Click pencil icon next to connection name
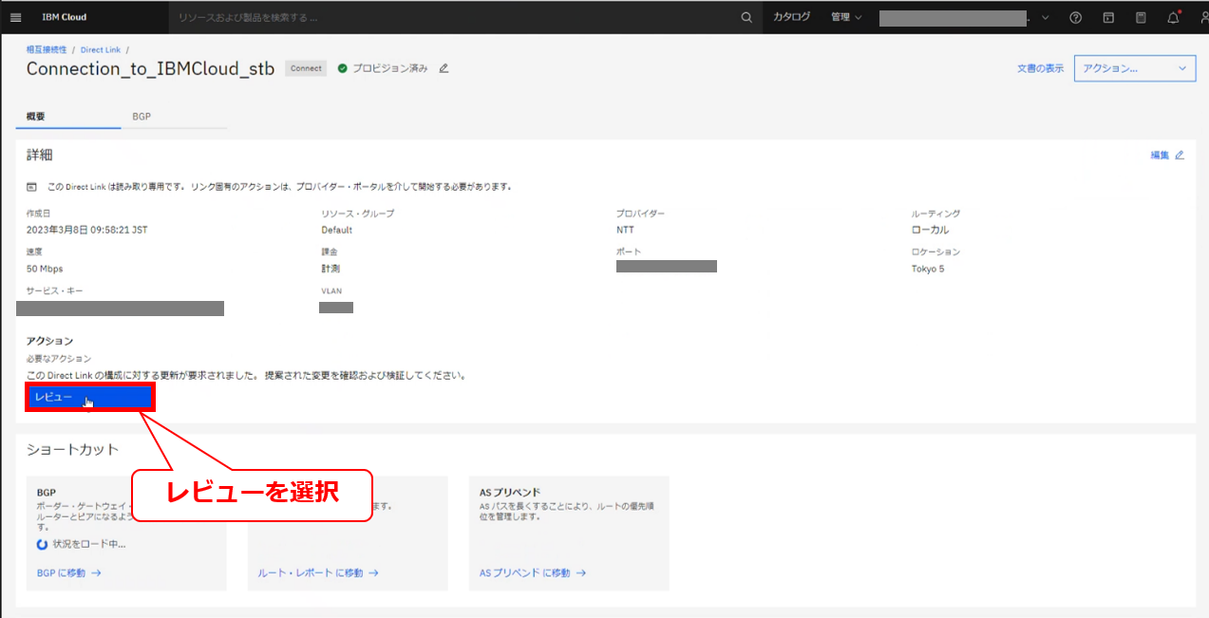Screen dimensions: 1209x618 pos(444,68)
